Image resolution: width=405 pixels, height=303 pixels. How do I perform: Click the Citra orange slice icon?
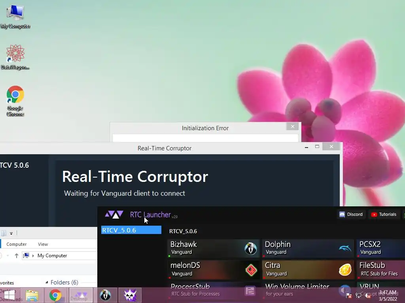coord(345,269)
